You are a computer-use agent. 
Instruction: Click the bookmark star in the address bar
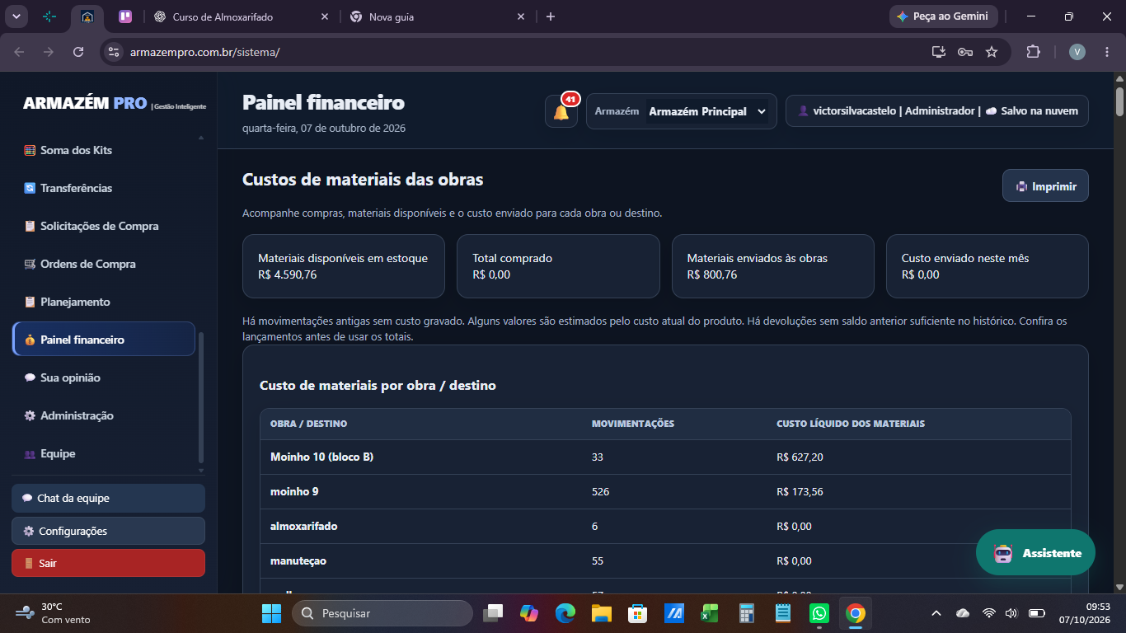992,52
